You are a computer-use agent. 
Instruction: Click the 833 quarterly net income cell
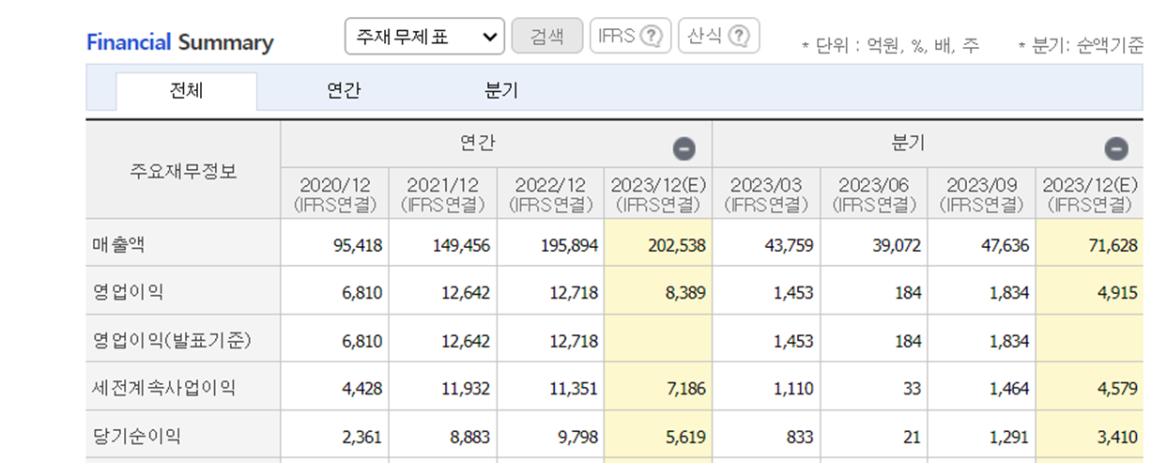point(766,436)
